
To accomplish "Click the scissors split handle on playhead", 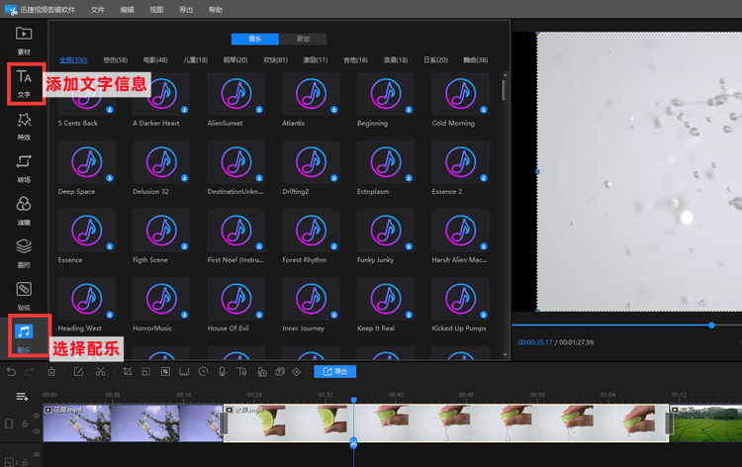I will pos(353,443).
